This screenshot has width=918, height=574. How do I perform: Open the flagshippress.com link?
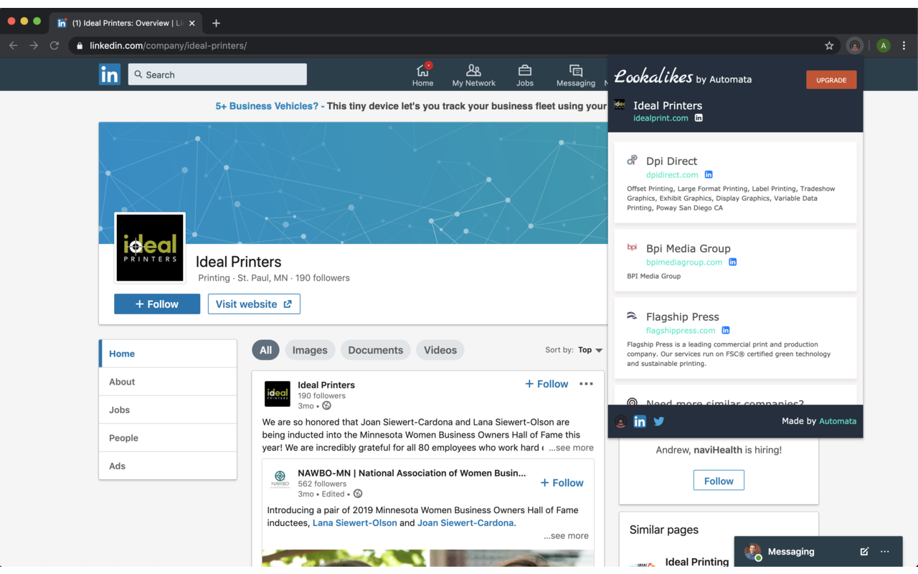tap(681, 330)
